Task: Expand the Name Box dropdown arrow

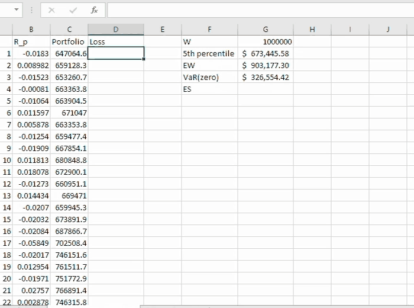Action: (x=17, y=10)
